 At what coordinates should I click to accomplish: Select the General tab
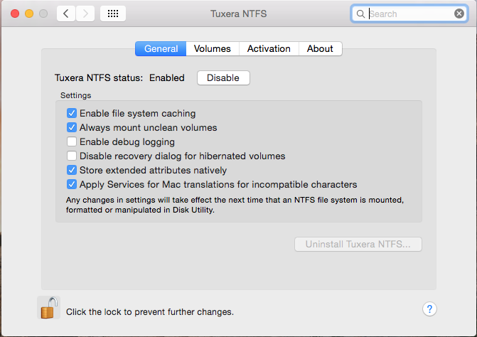[161, 48]
